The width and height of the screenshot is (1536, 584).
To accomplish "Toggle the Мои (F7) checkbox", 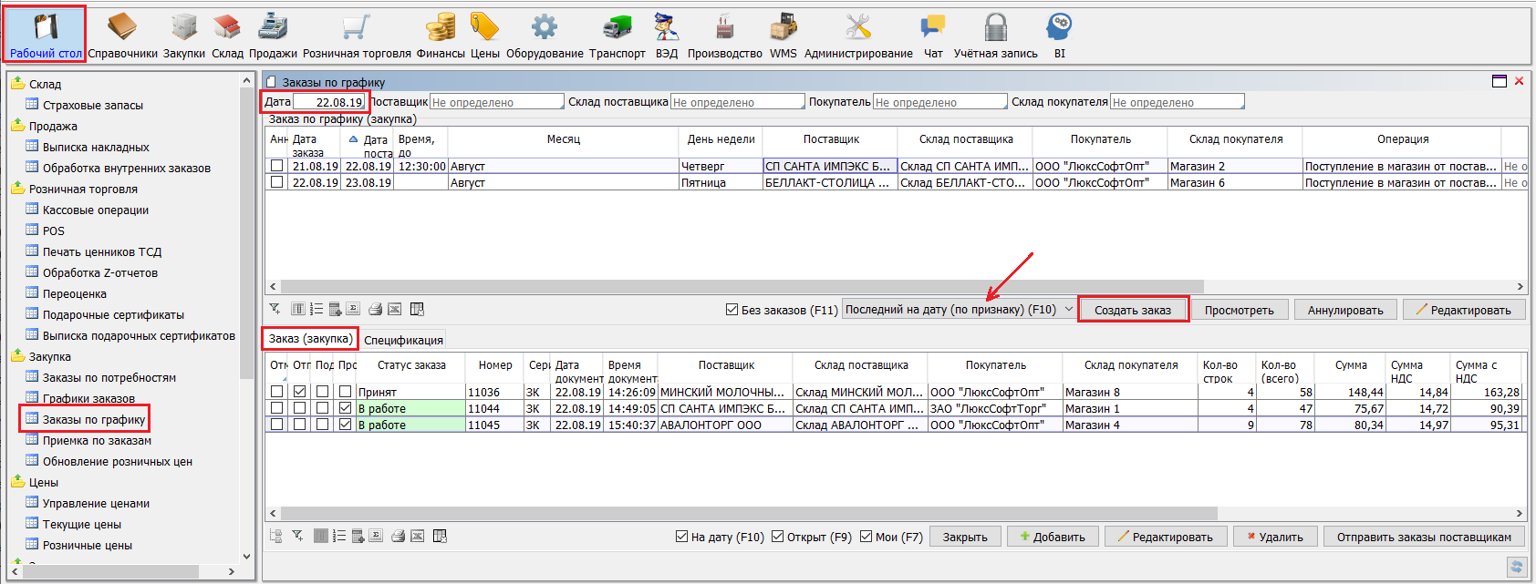I will [x=866, y=537].
